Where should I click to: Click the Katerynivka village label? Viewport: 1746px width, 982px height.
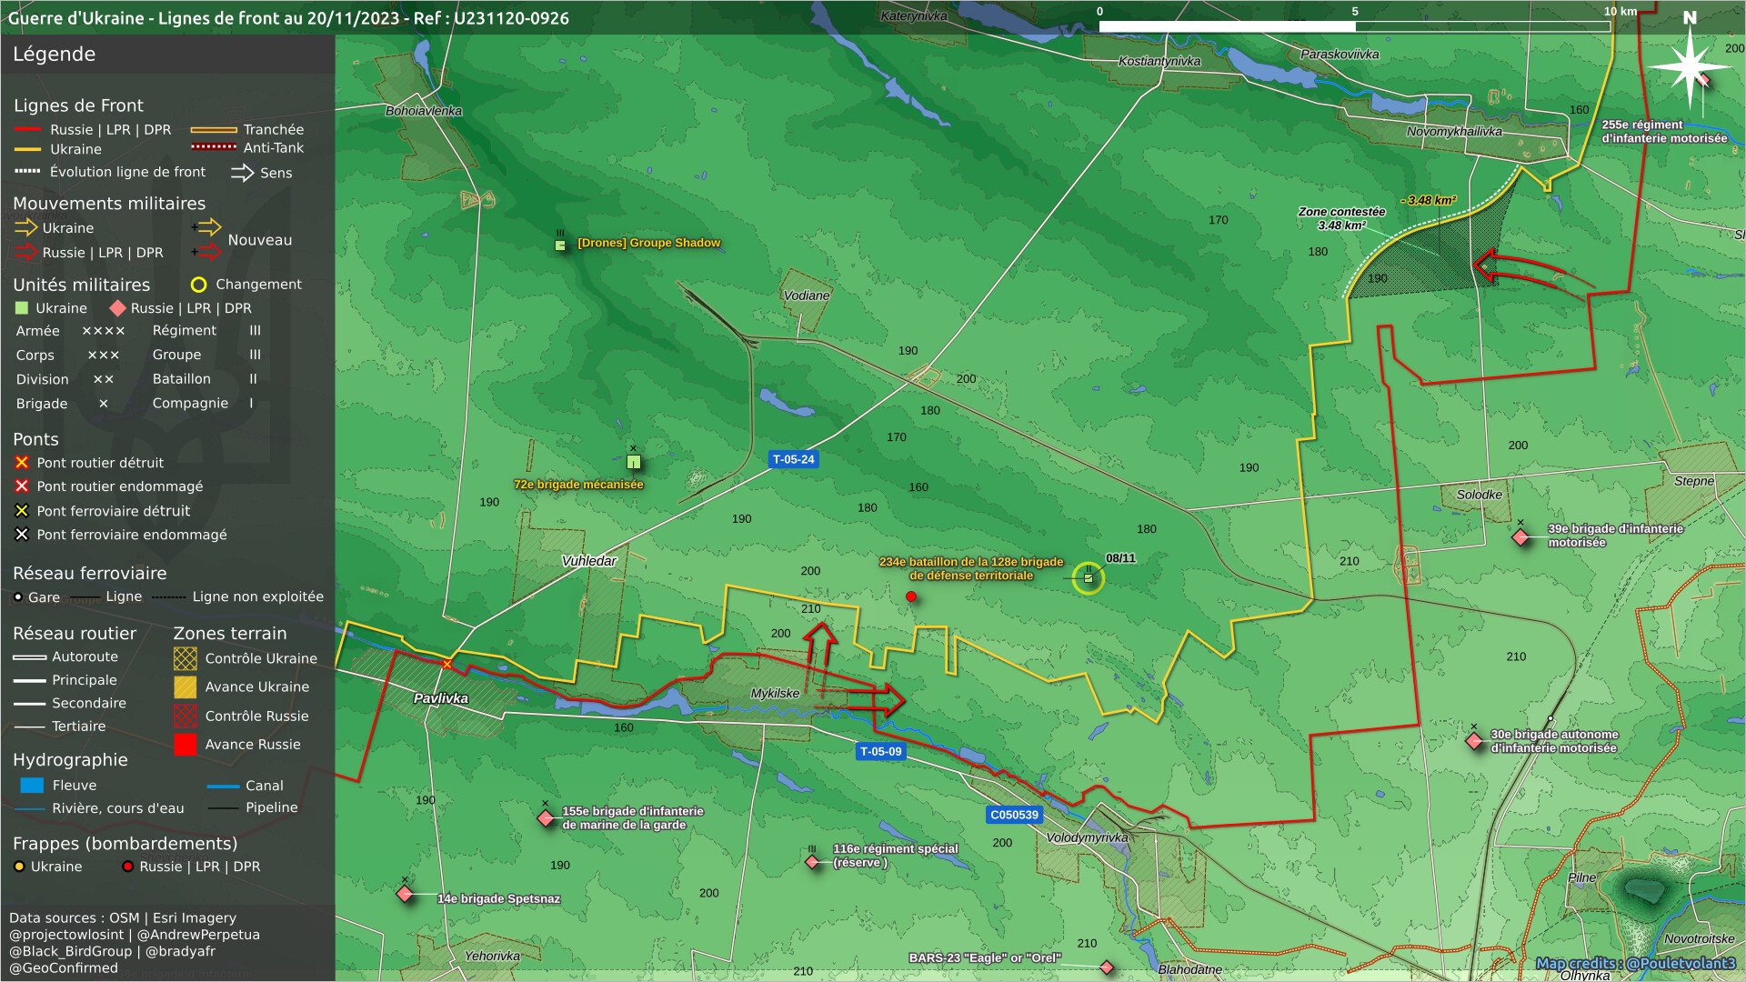(914, 15)
